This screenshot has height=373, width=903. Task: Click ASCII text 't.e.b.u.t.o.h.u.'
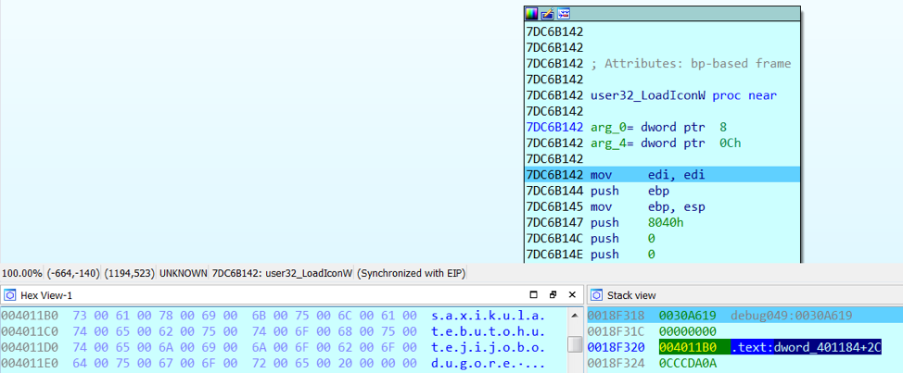(x=488, y=331)
